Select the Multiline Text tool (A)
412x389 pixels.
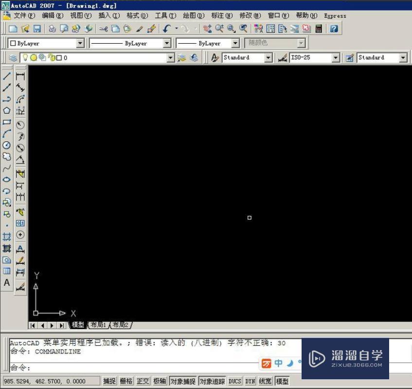pos(7,283)
